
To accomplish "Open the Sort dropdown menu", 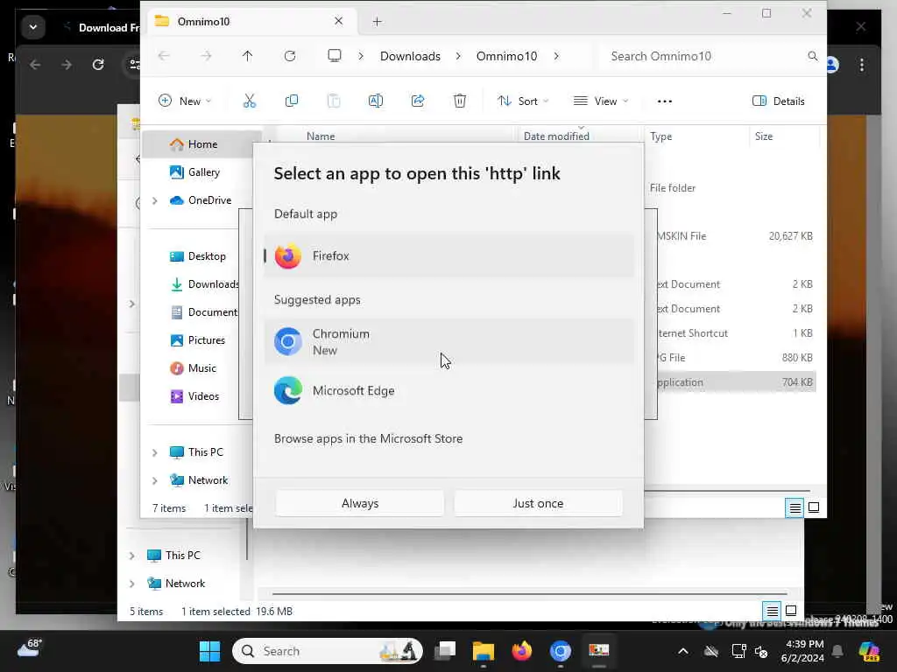I will click(523, 101).
